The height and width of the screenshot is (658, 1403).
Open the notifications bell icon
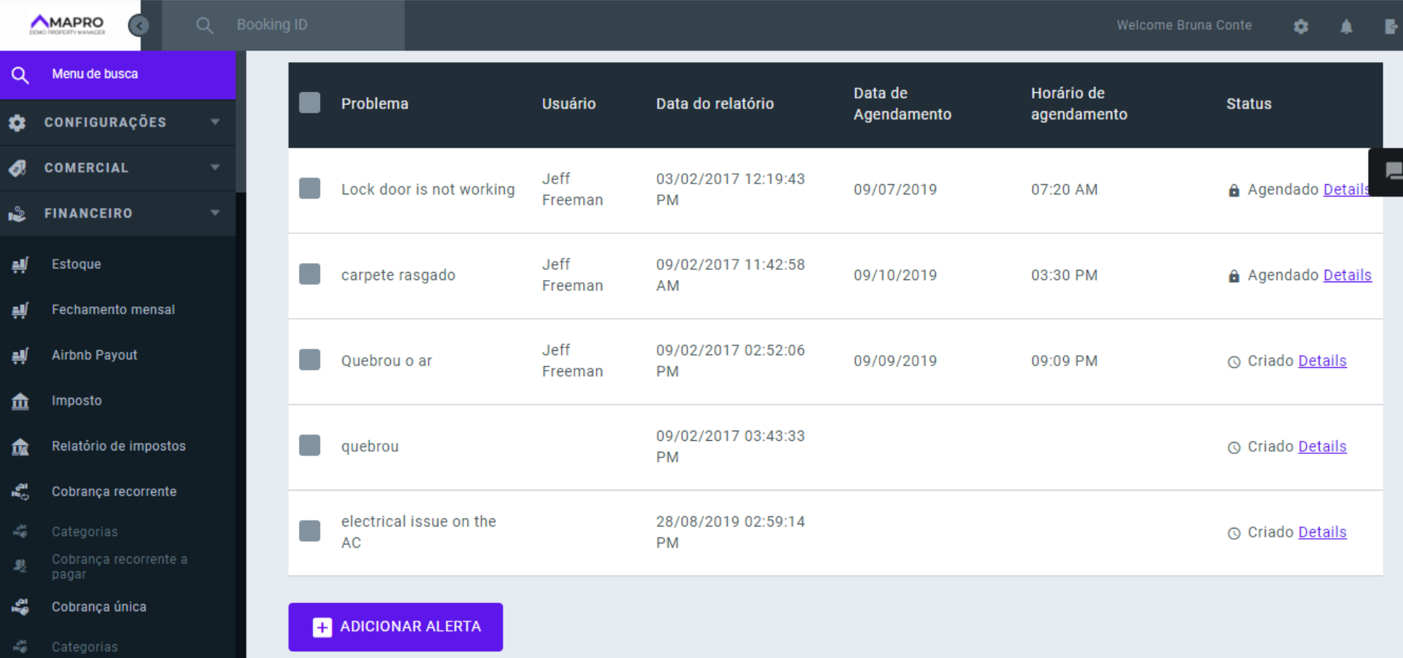coord(1346,26)
